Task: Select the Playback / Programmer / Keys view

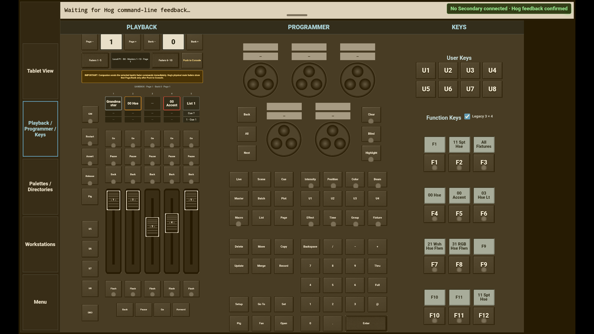Action: tap(40, 129)
